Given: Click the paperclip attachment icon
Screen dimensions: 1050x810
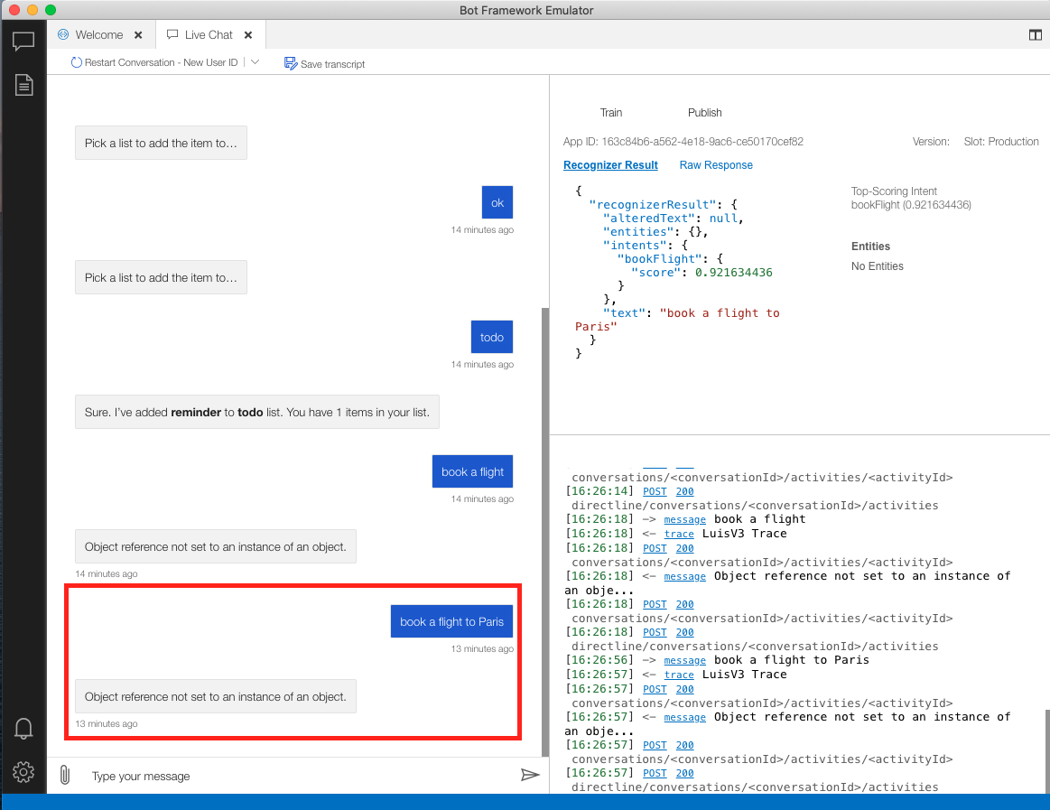Looking at the screenshot, I should [x=65, y=775].
